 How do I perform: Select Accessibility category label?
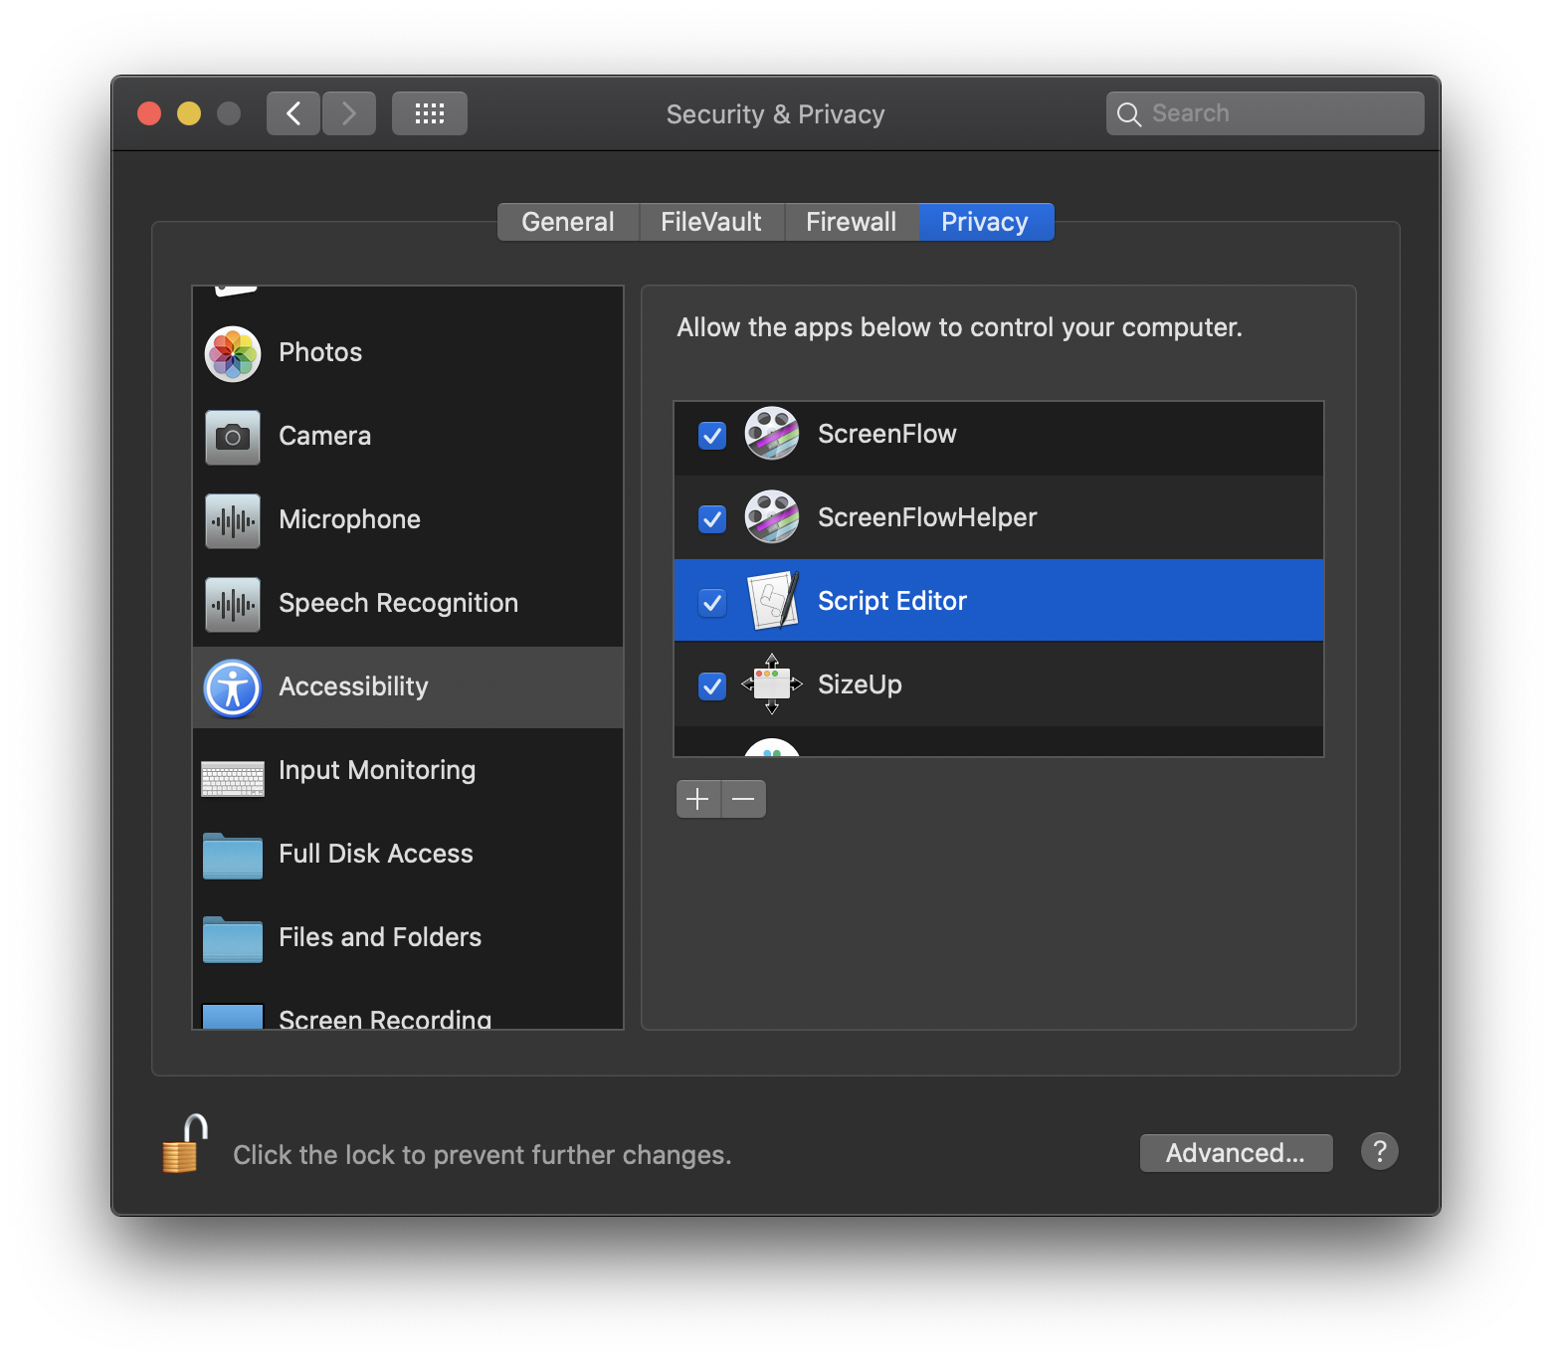[353, 686]
